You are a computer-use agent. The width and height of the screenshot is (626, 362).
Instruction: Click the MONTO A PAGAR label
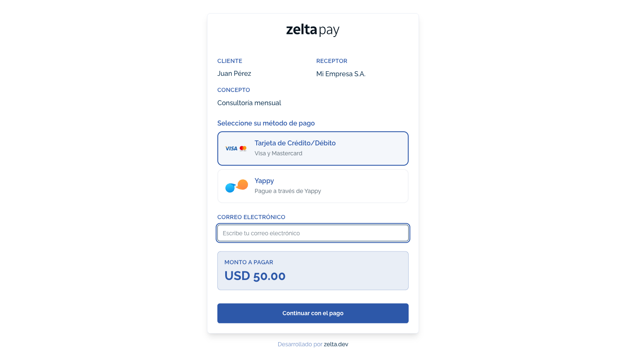248,262
